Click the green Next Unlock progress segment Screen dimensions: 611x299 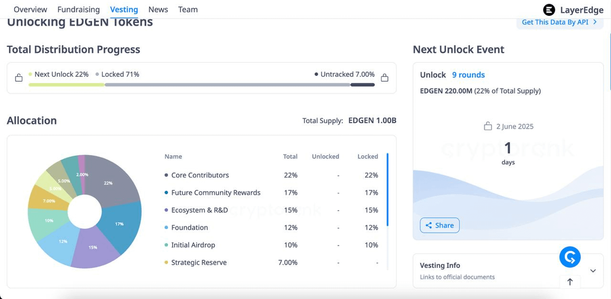[67, 84]
